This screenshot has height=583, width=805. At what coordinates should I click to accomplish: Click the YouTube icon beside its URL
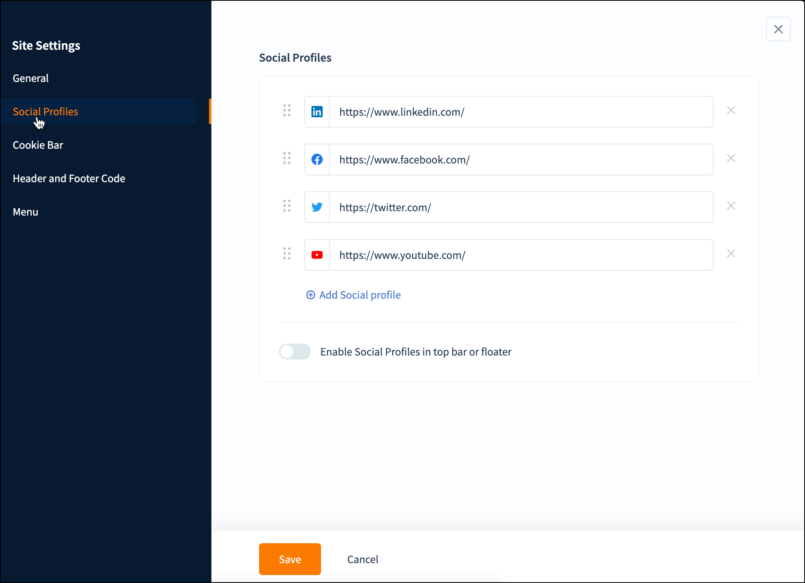(317, 255)
